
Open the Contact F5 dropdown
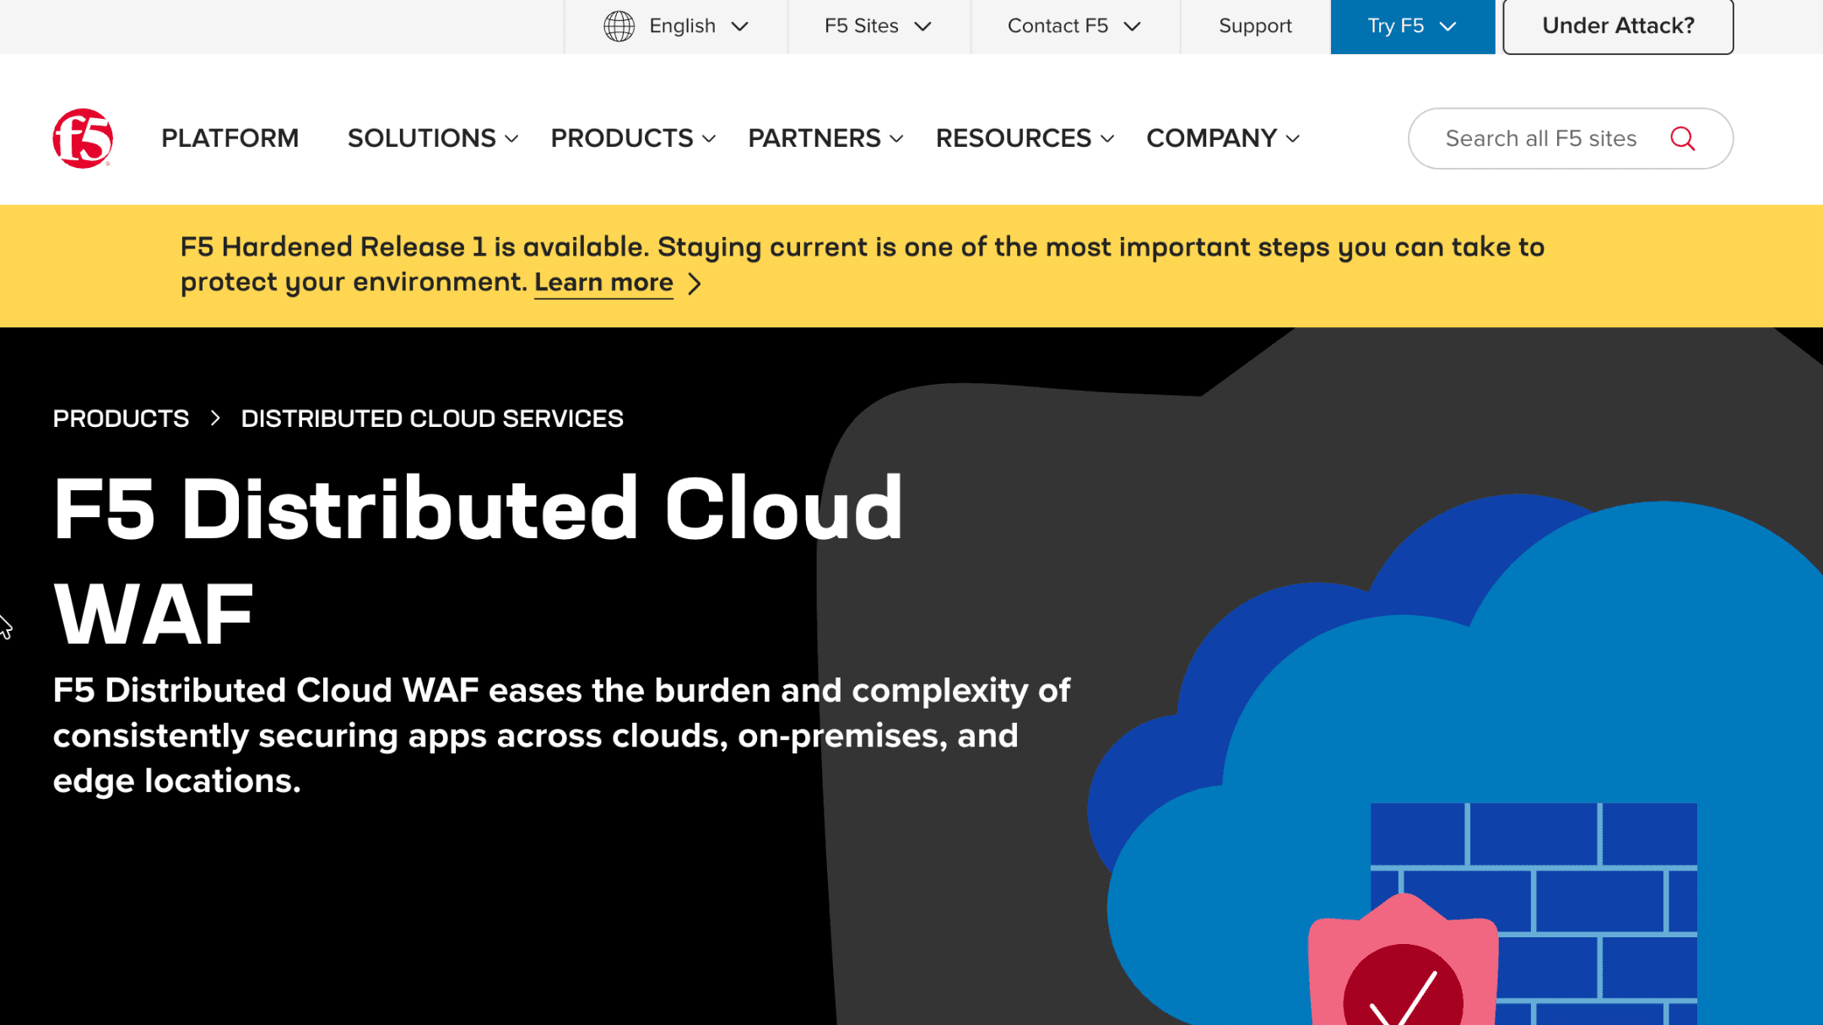click(1074, 26)
